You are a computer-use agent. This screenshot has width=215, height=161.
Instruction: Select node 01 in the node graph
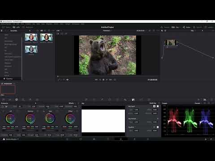(171, 42)
